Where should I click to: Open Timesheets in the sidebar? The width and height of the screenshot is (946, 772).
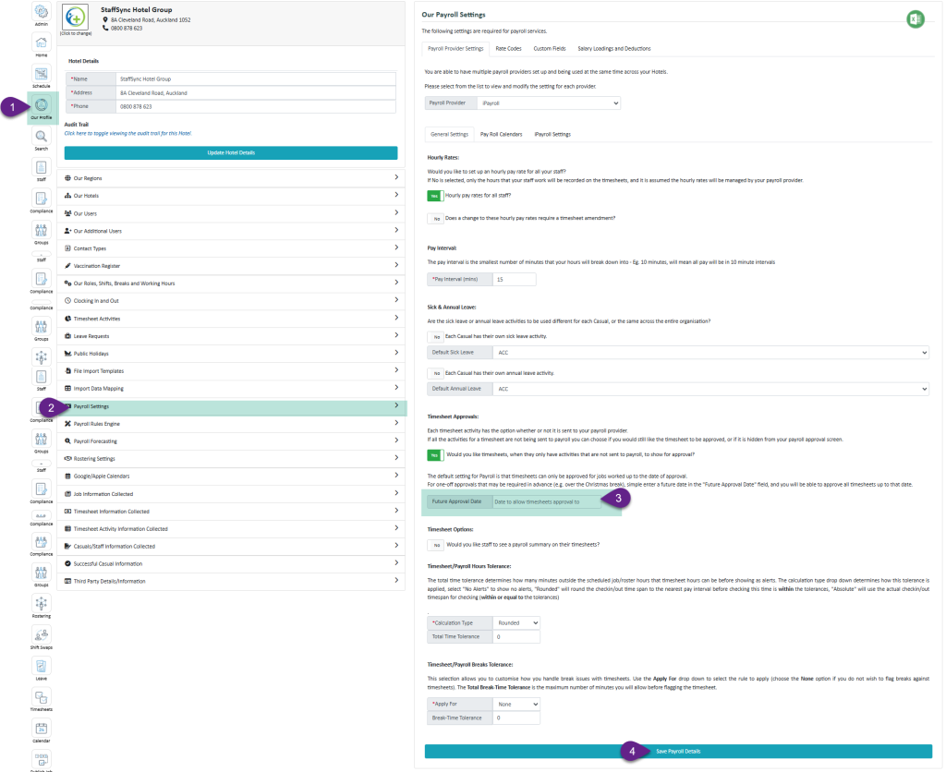41,698
